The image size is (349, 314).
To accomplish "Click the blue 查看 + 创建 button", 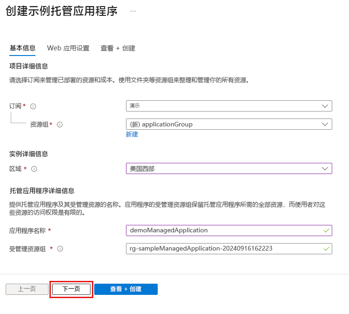I will point(126,289).
